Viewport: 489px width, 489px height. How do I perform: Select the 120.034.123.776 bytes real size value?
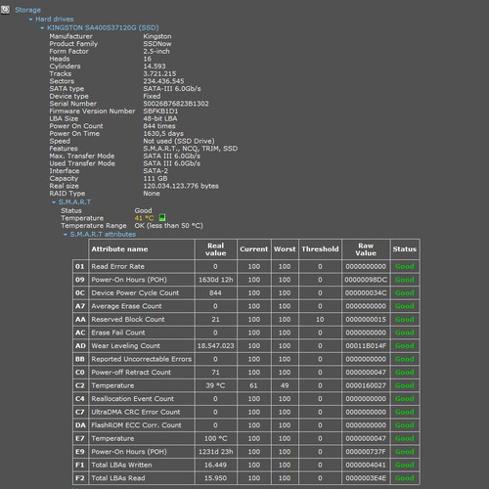[181, 186]
